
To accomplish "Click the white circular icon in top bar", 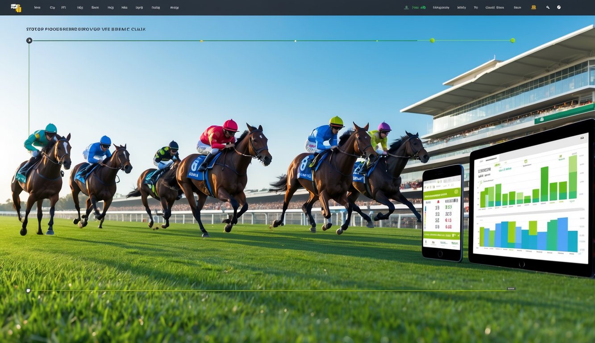I will point(559,8).
